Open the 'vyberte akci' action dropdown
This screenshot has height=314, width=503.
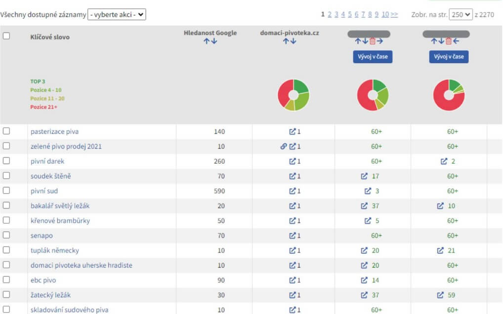pos(117,14)
